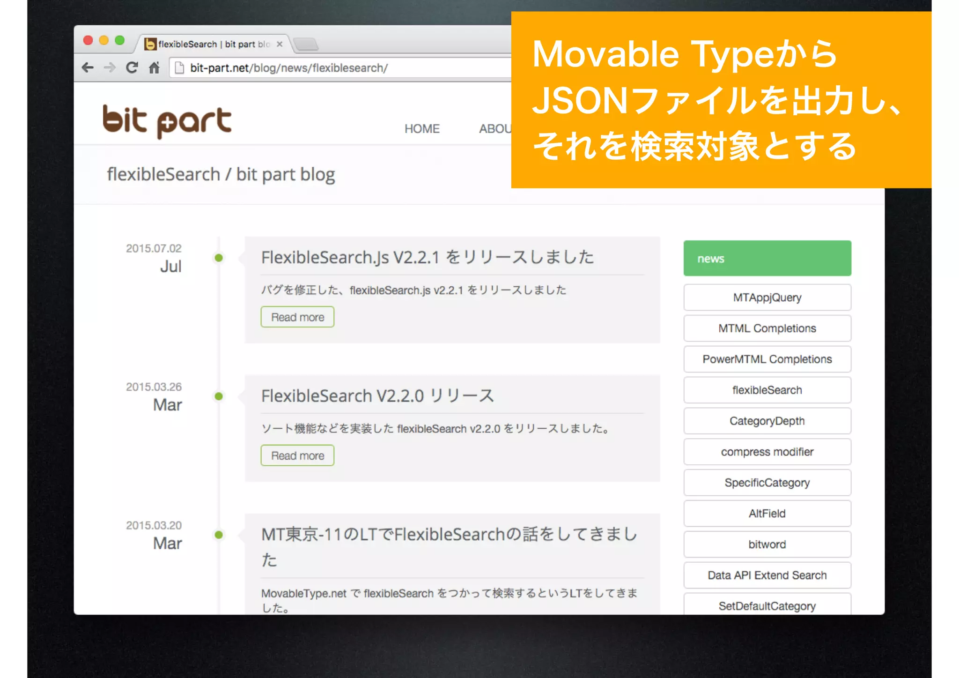Click the 2015.03.26 date text

154,387
